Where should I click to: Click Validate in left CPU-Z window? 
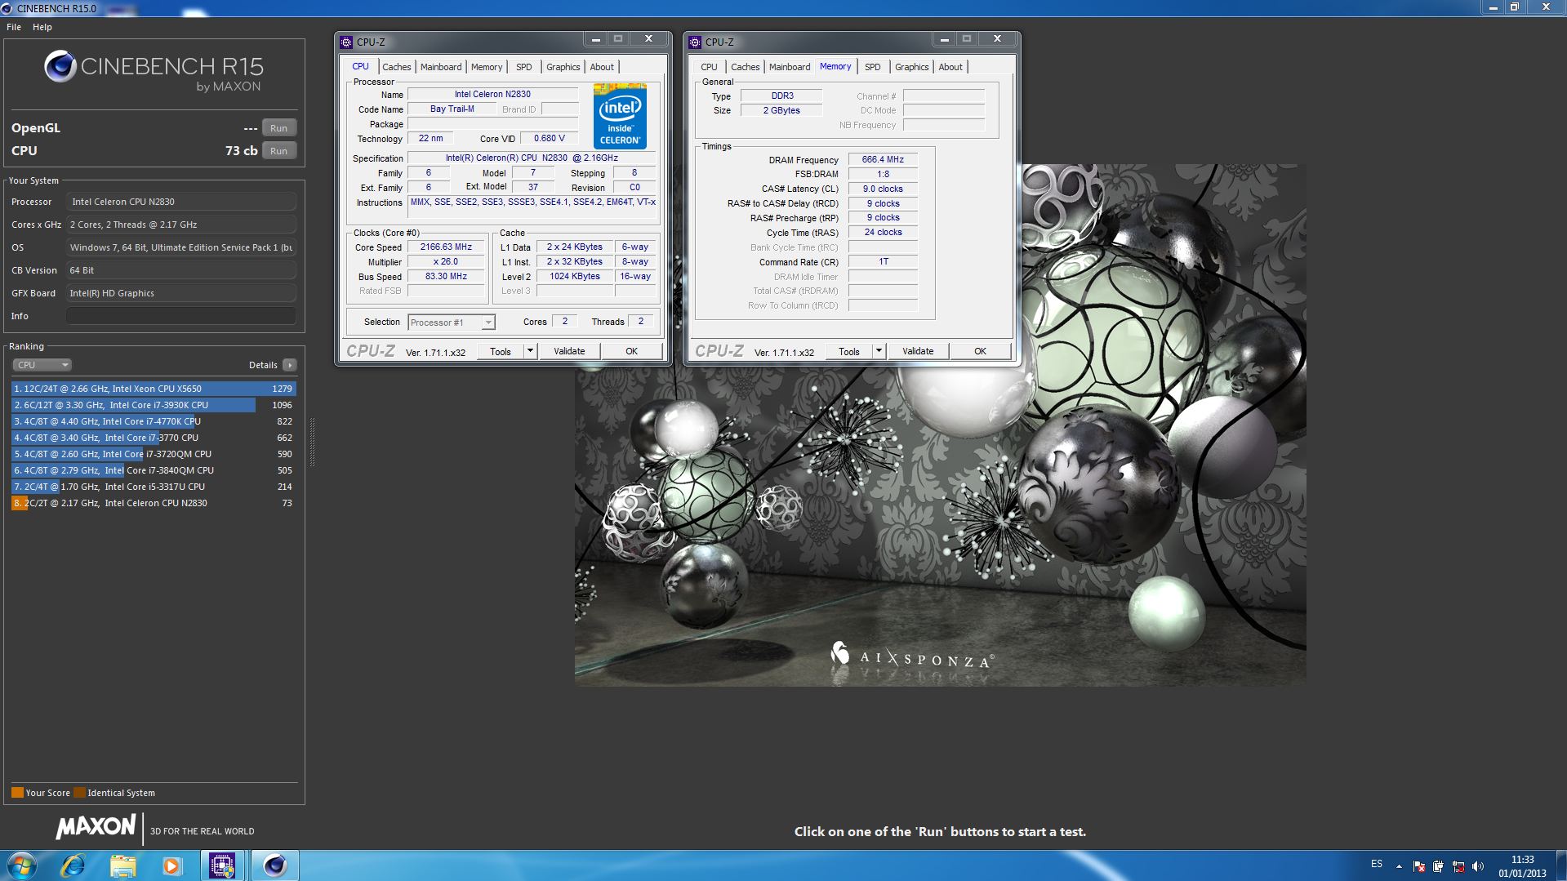tap(569, 352)
